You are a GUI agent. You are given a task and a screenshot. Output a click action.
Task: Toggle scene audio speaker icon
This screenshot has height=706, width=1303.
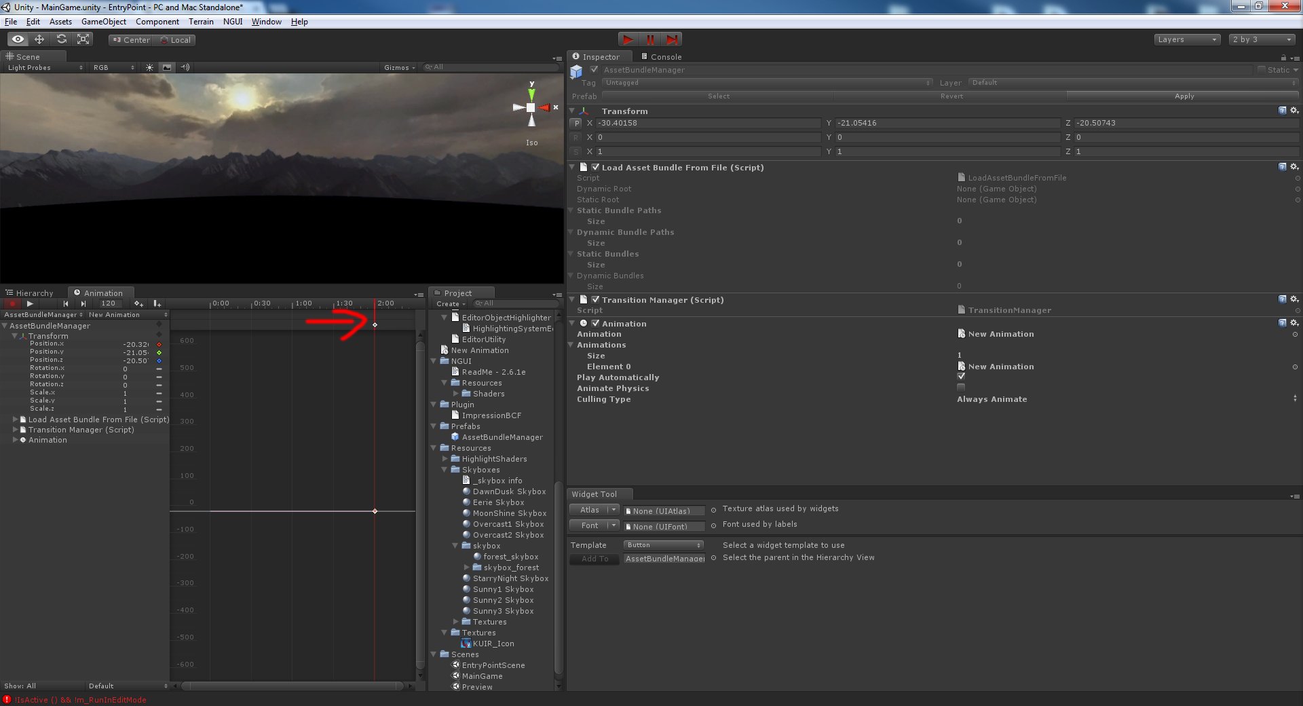tap(185, 67)
